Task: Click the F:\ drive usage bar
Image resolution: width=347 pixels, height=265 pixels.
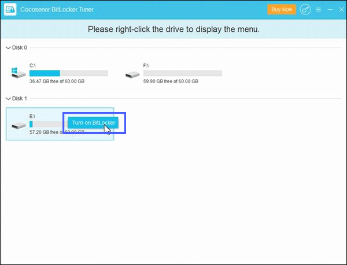Action: (183, 73)
